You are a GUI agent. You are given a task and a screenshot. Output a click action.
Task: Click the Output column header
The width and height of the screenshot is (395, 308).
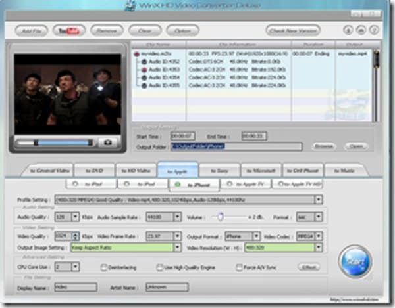pyautogui.click(x=354, y=45)
